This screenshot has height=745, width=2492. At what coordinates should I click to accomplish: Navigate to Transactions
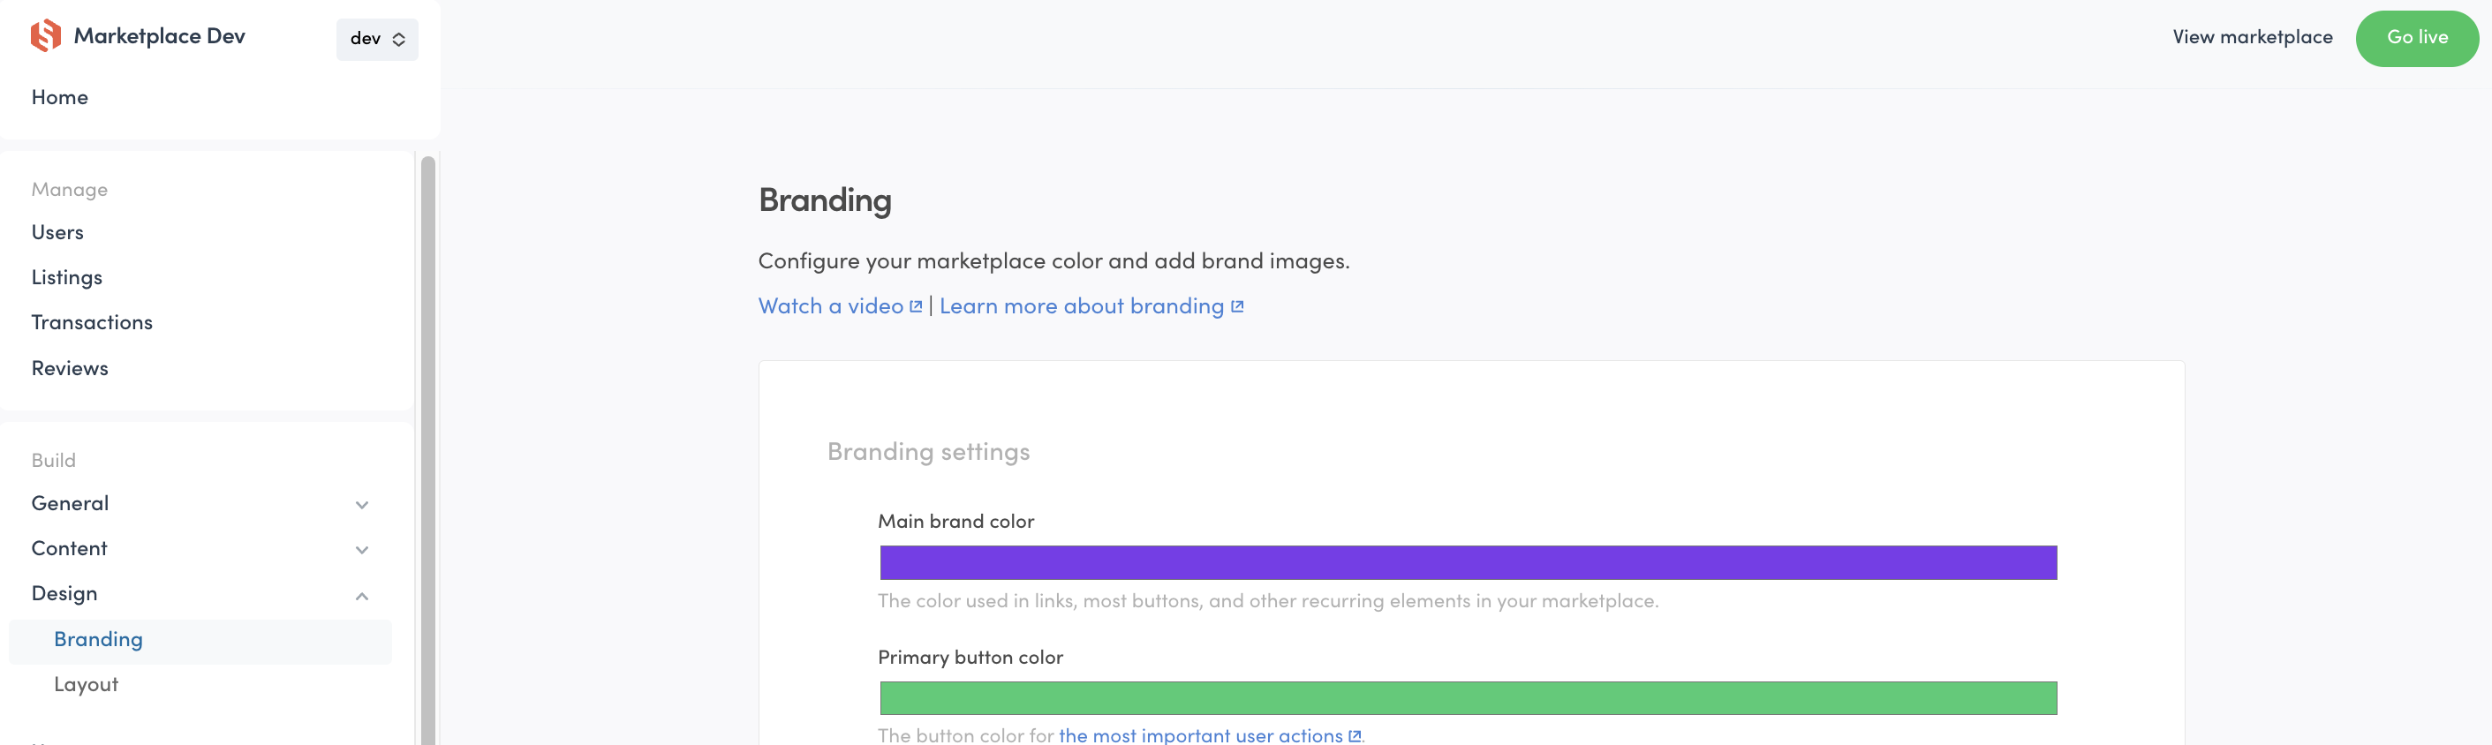pos(92,323)
